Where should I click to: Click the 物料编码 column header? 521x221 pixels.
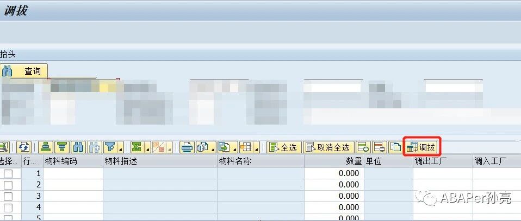click(x=73, y=161)
